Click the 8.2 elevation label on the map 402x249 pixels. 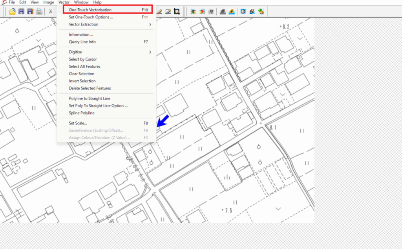[x=286, y=27]
